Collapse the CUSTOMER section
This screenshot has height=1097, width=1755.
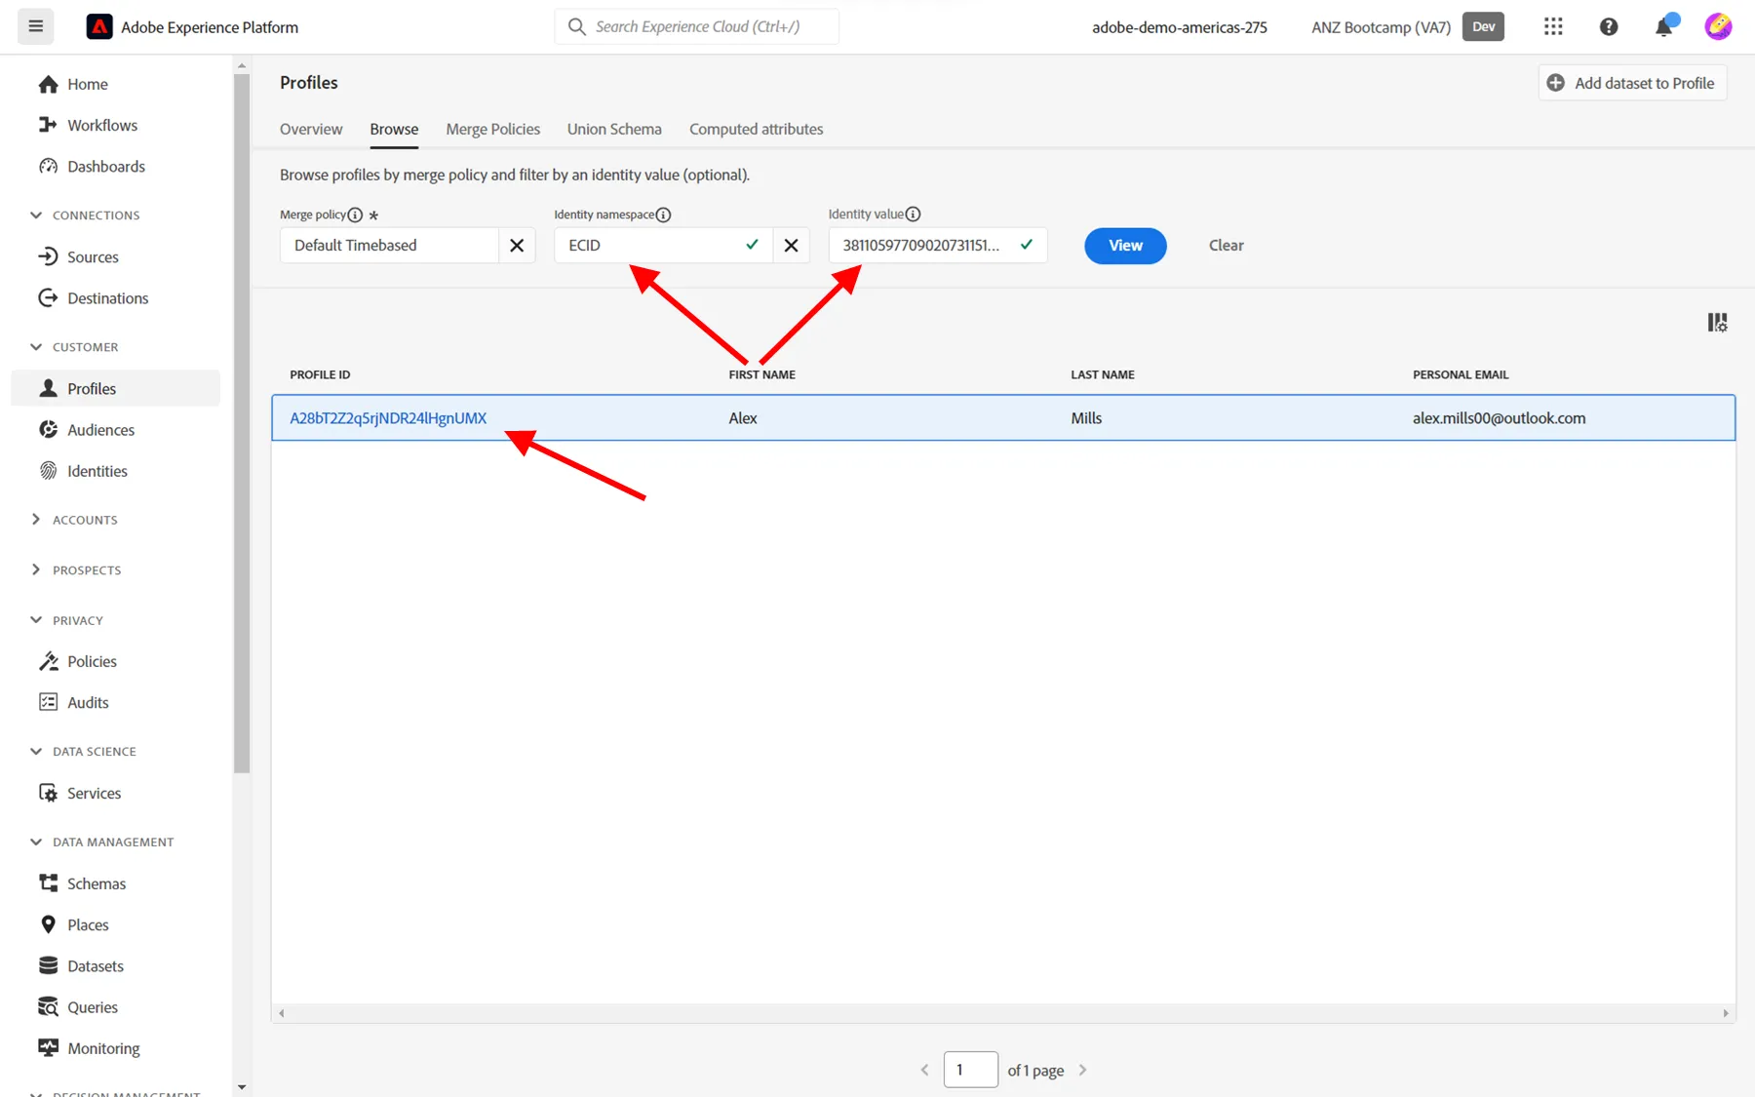pos(74,347)
